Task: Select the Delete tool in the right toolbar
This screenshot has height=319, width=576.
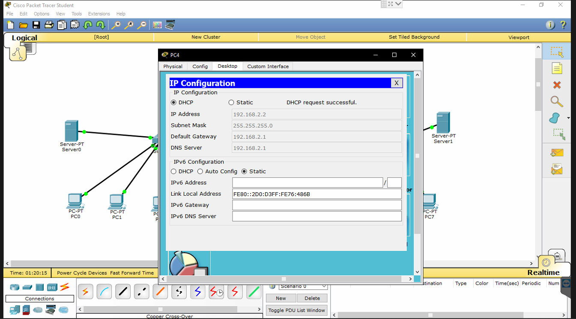Action: coord(556,85)
